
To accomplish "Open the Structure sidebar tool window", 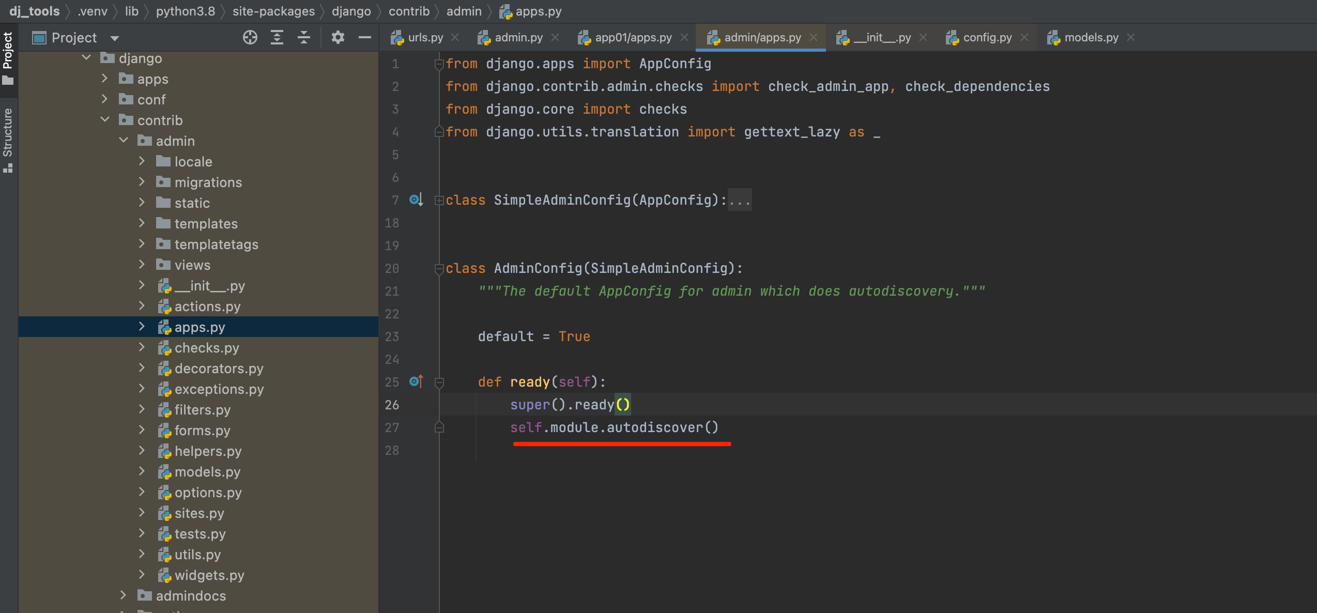I will 8,140.
